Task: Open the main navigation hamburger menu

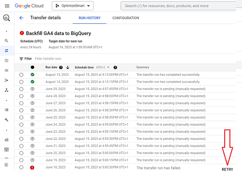Action: tap(7, 6)
